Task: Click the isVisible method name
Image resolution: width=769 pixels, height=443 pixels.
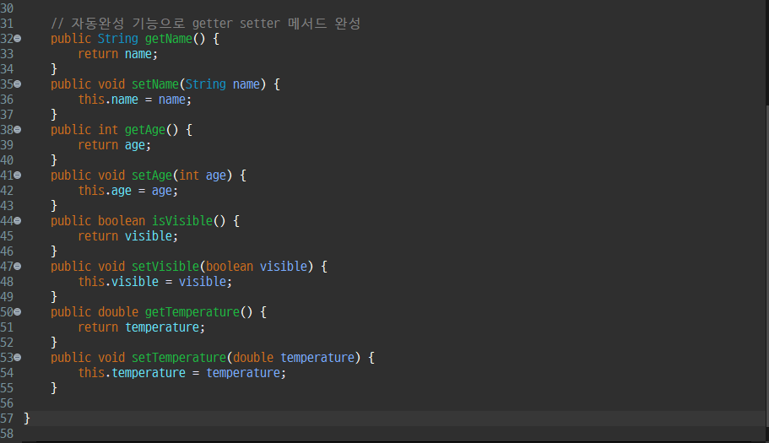Action: click(x=182, y=221)
